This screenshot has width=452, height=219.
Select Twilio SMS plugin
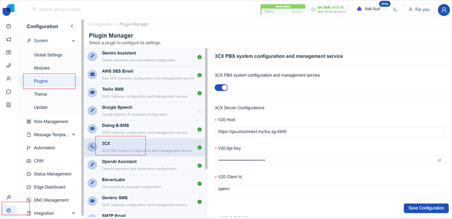click(144, 92)
